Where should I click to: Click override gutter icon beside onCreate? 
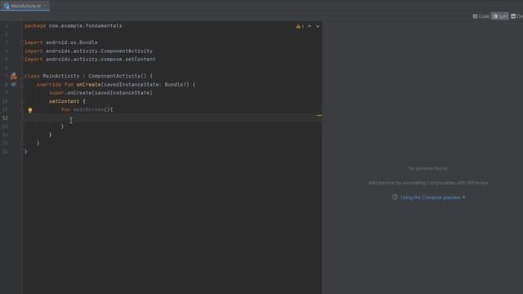pos(13,85)
